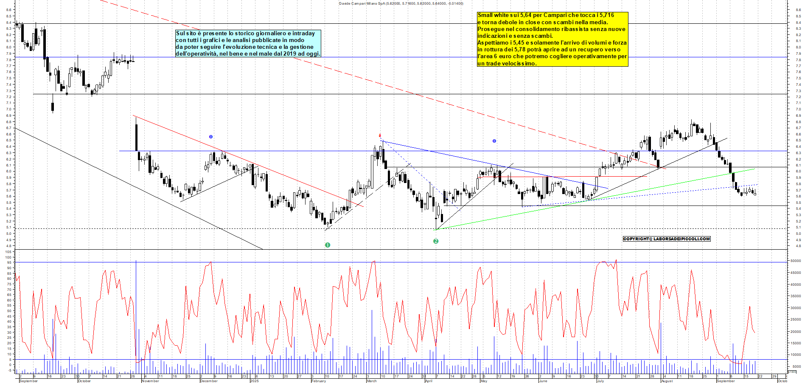The height and width of the screenshot is (383, 802).
Task: Click the '105' value on the oscillator axis
Action: (8, 252)
